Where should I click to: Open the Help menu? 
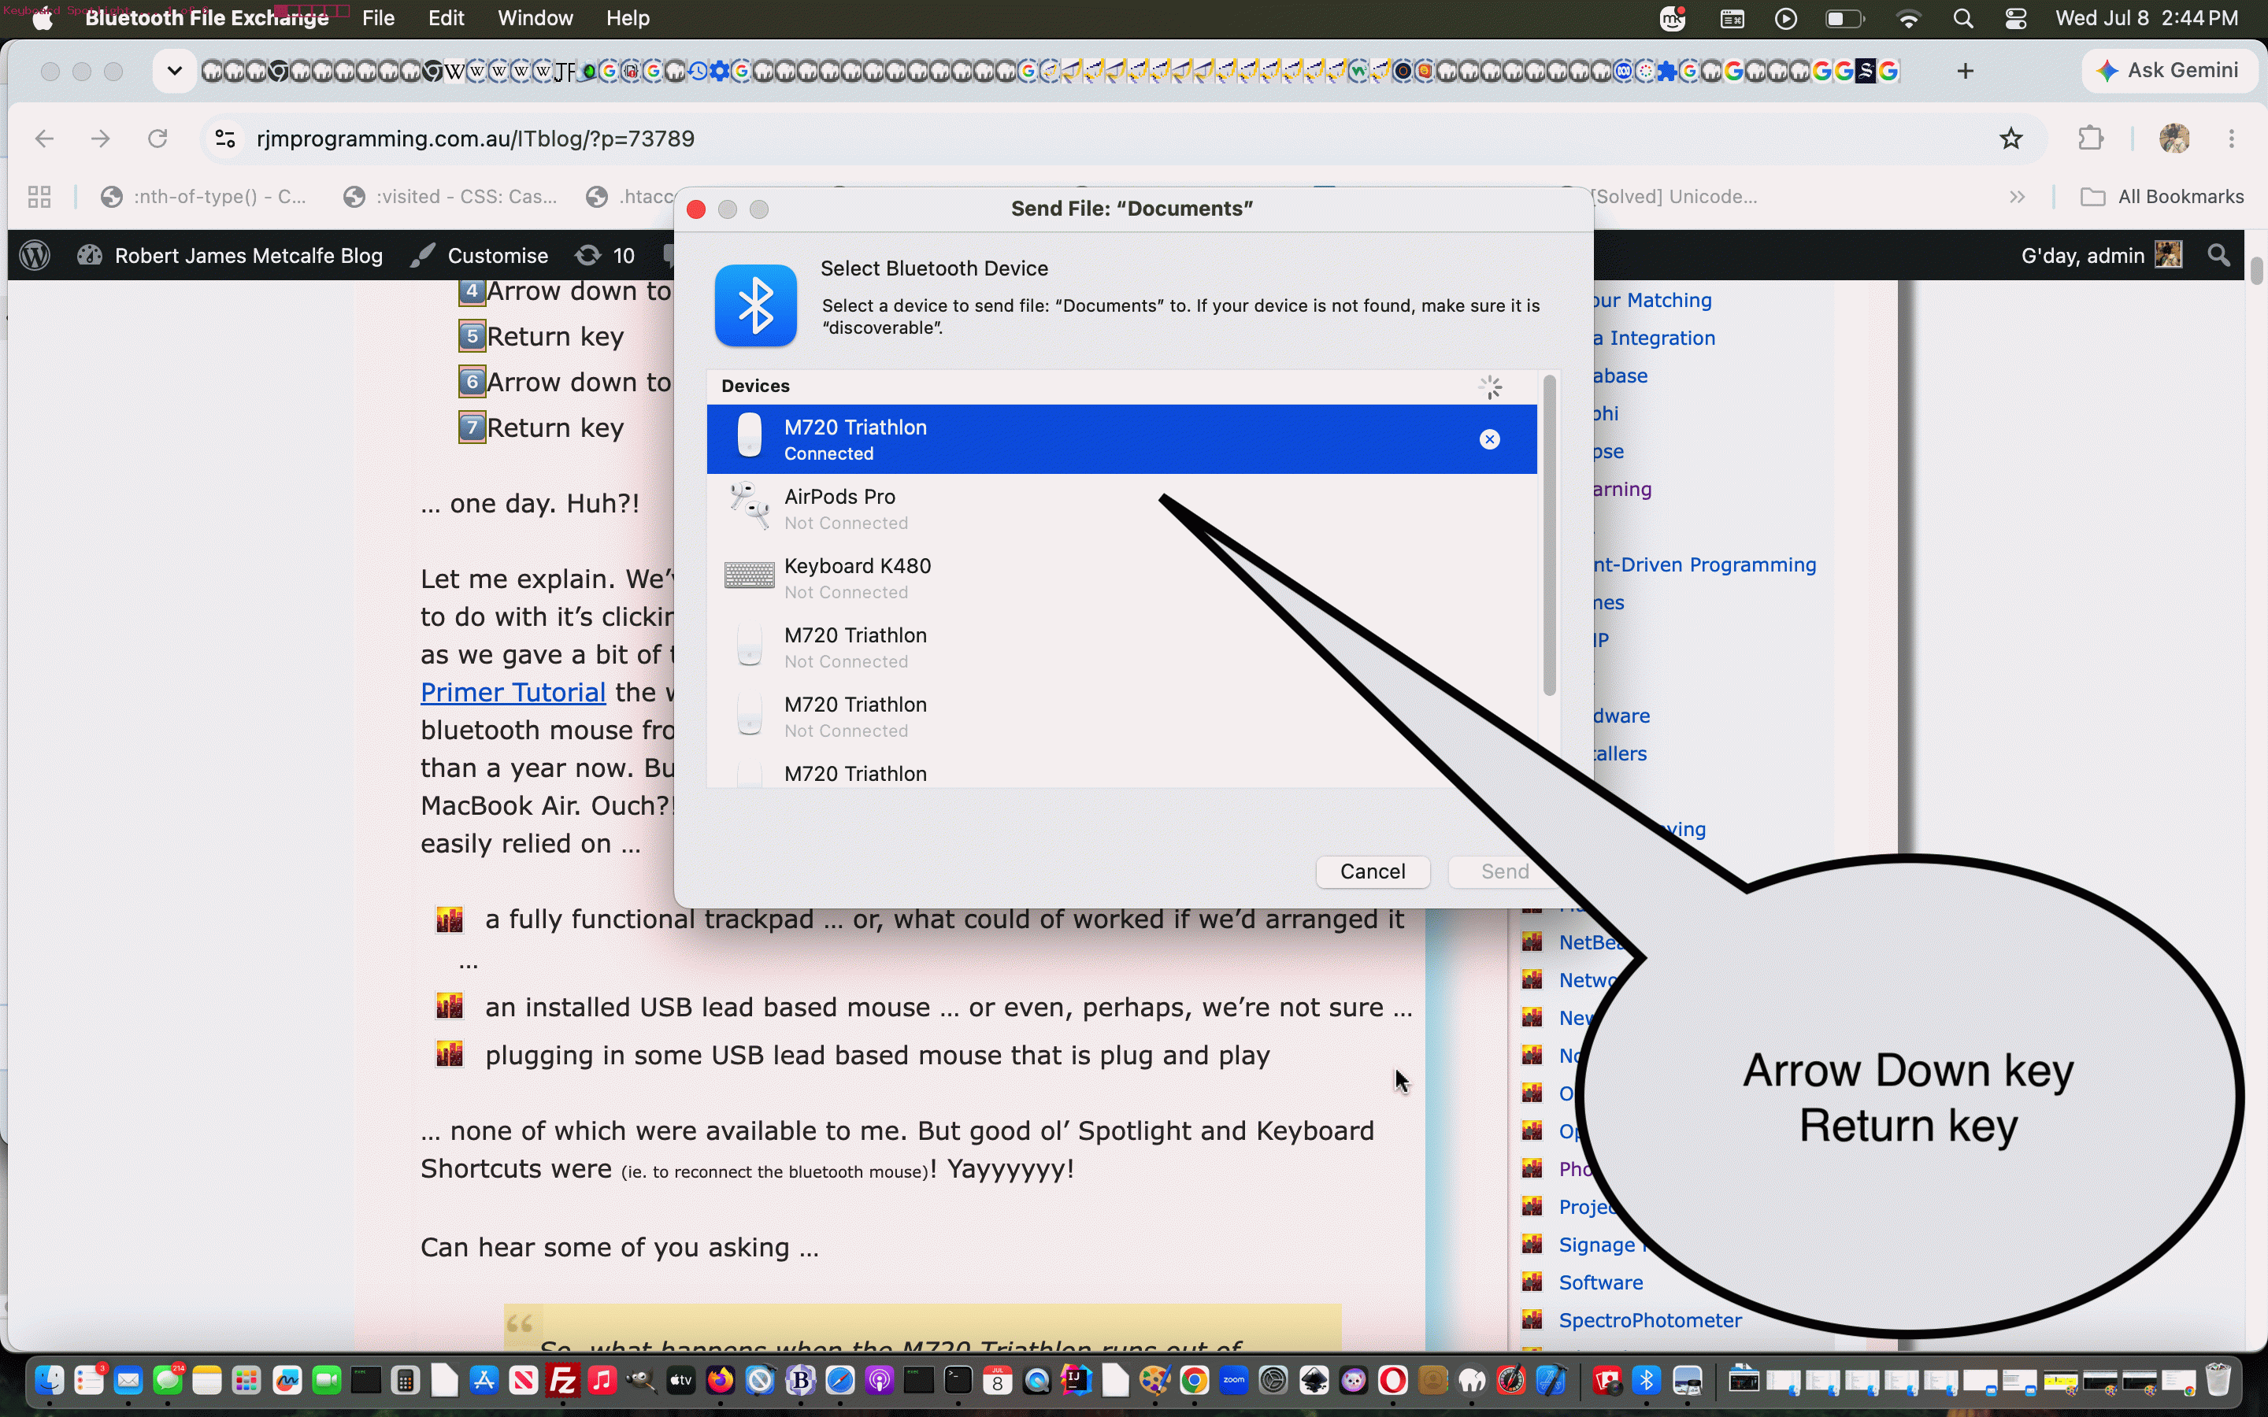[627, 18]
